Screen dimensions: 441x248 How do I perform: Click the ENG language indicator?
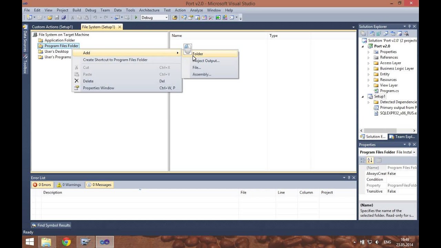coord(387,242)
